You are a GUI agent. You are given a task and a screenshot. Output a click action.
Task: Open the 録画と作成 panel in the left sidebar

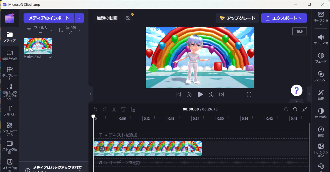(x=10, y=55)
